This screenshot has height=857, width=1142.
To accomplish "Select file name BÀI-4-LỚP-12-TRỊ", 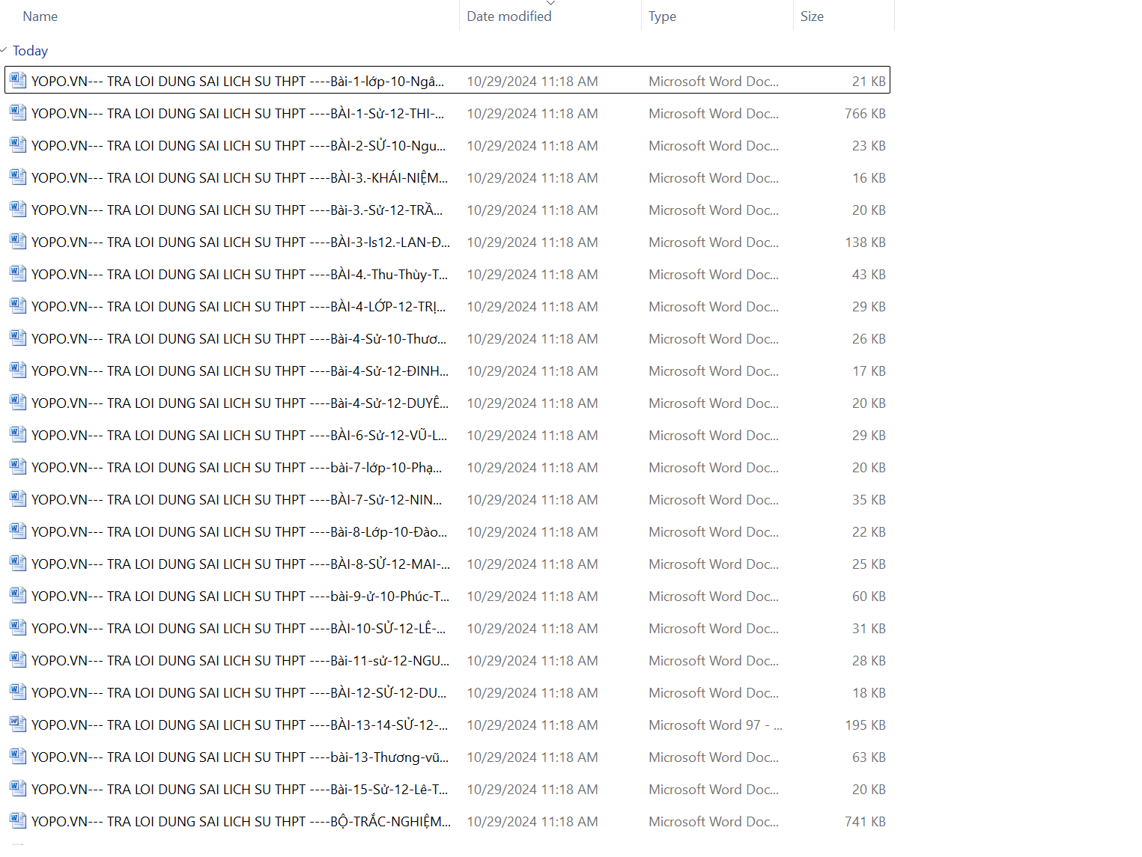I will pyautogui.click(x=238, y=306).
